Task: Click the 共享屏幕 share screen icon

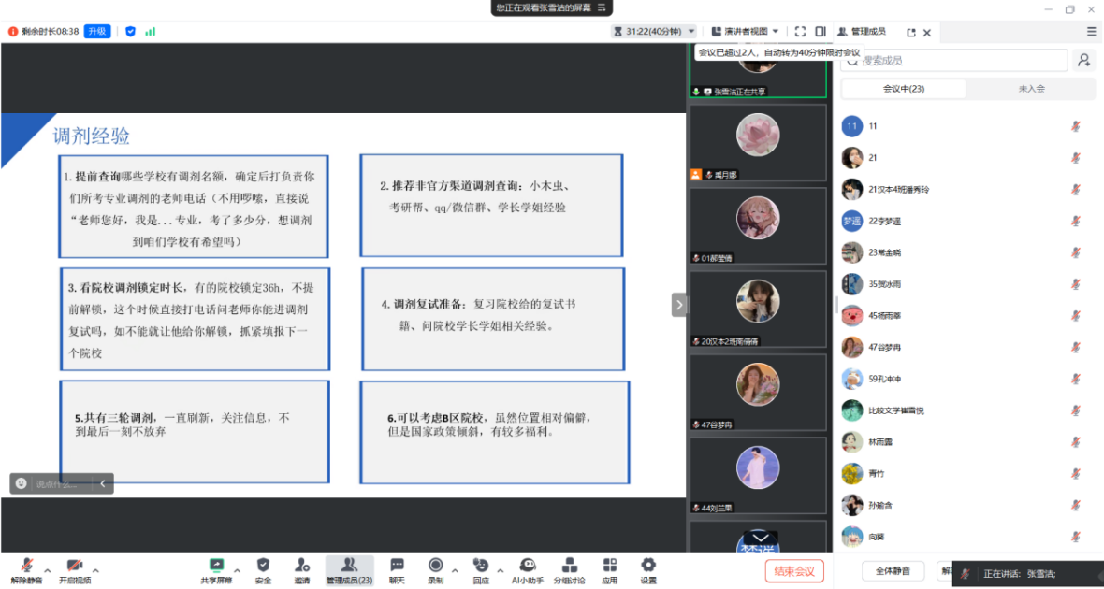Action: pos(217,566)
